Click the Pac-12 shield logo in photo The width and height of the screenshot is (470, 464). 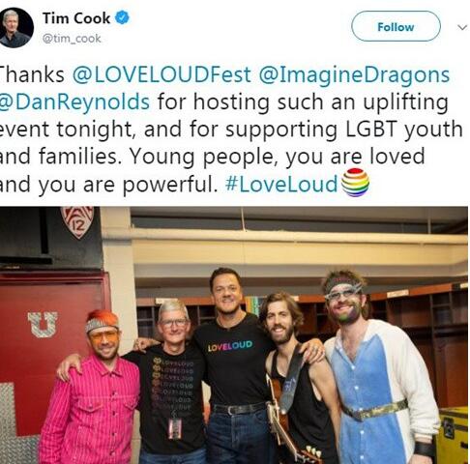pos(77,222)
